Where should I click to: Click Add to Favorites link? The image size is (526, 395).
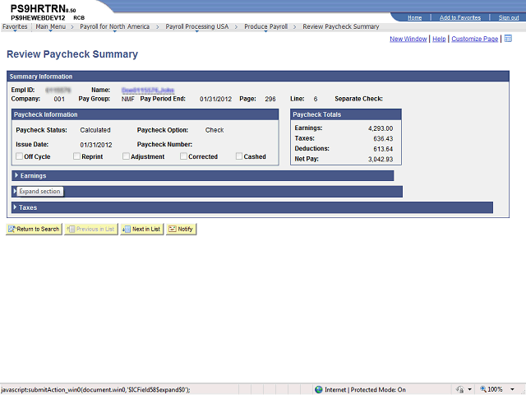[x=460, y=18]
